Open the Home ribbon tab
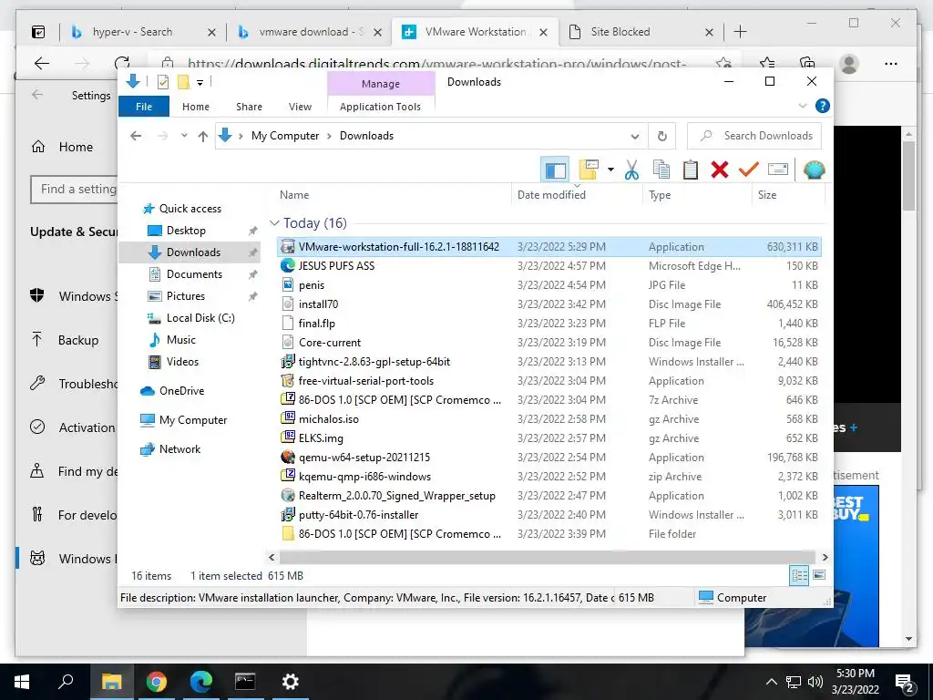The image size is (933, 700). tap(196, 107)
